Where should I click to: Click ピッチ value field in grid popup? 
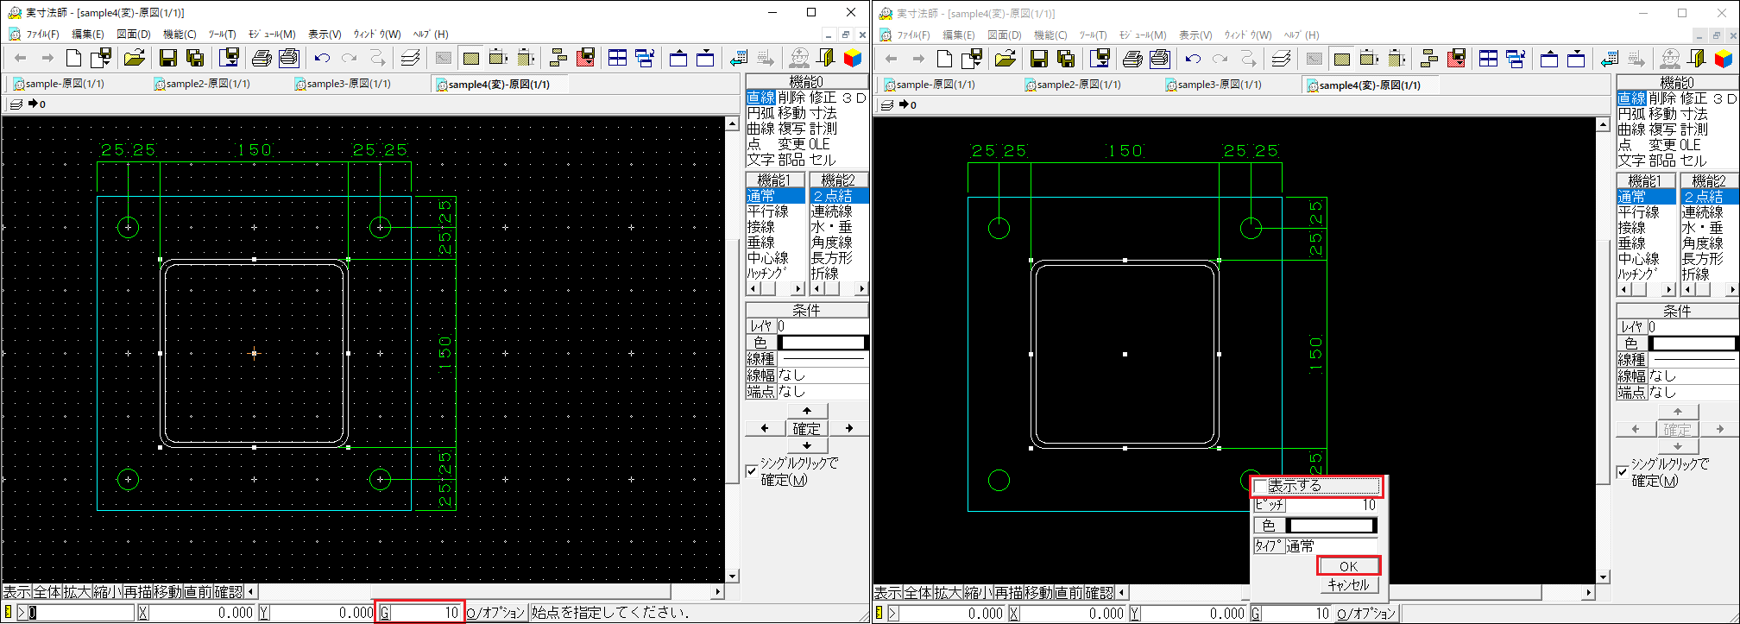pyautogui.click(x=1332, y=505)
